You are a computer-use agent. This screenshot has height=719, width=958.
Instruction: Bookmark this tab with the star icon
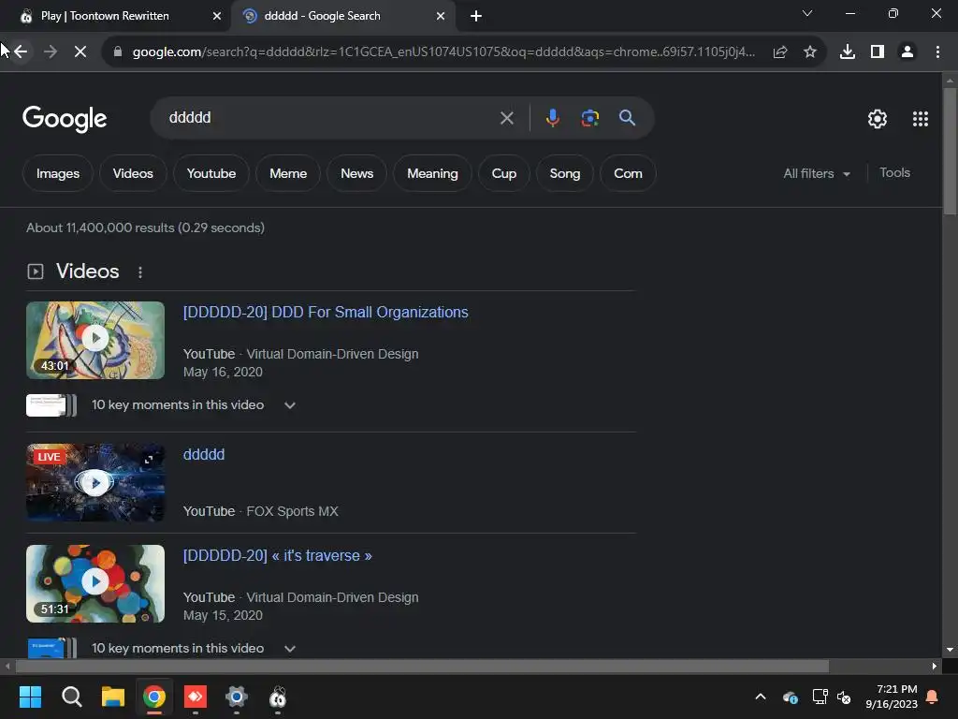[810, 52]
